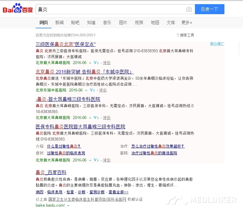The image size is (243, 209).
Task: Open the 知道 tab
Action: [91, 23]
